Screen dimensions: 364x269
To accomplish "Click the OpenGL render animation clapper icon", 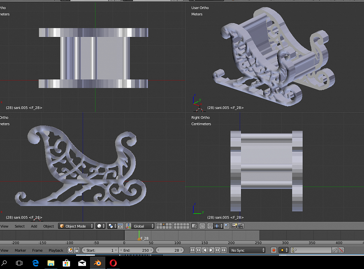I will click(241, 226).
